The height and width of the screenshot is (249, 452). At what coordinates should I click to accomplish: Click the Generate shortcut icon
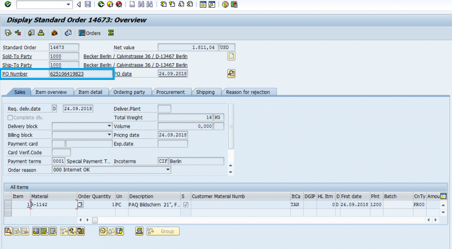click(212, 4)
